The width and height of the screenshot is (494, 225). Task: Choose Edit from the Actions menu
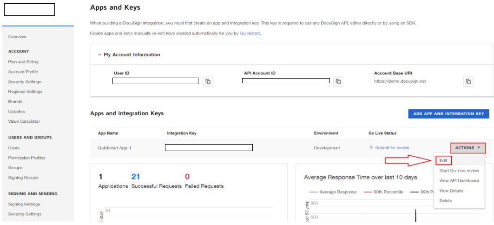tap(443, 161)
